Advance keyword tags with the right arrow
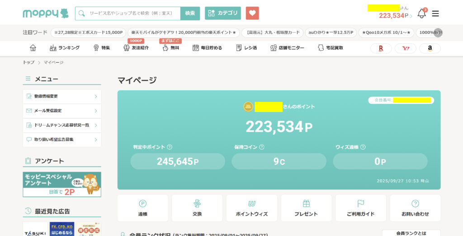Image resolution: width=463 pixels, height=236 pixels. click(438, 32)
